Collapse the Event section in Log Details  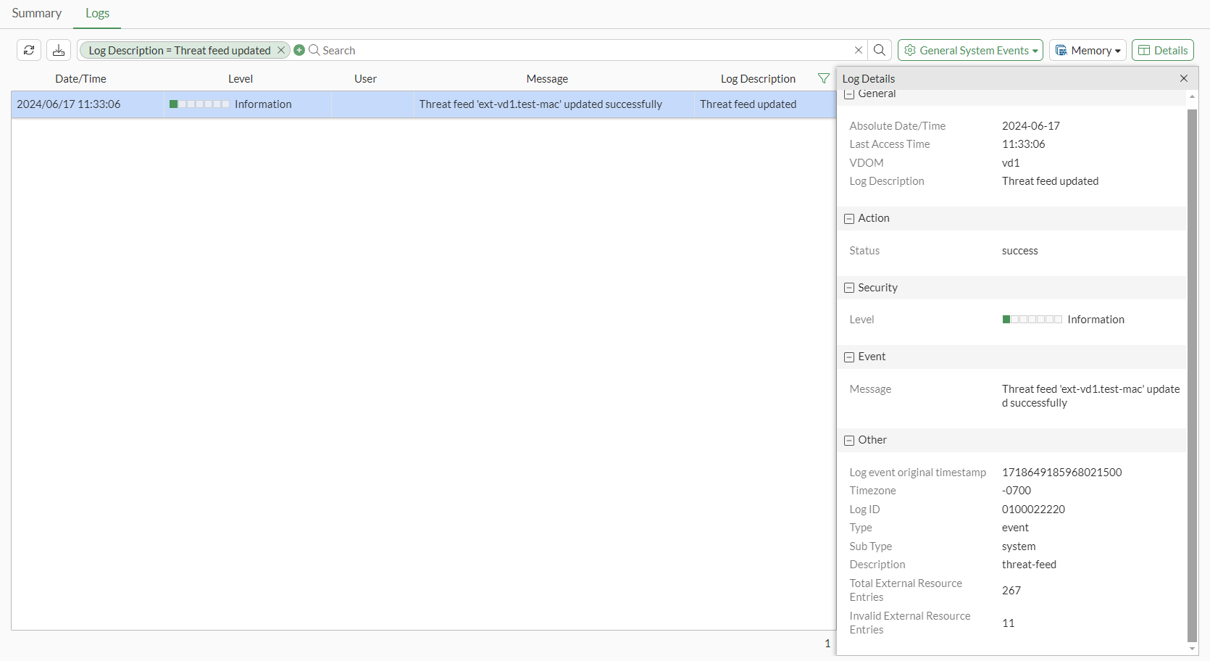tap(848, 357)
